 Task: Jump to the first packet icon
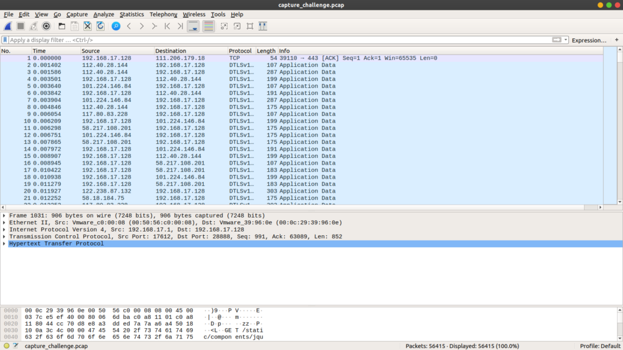(167, 26)
